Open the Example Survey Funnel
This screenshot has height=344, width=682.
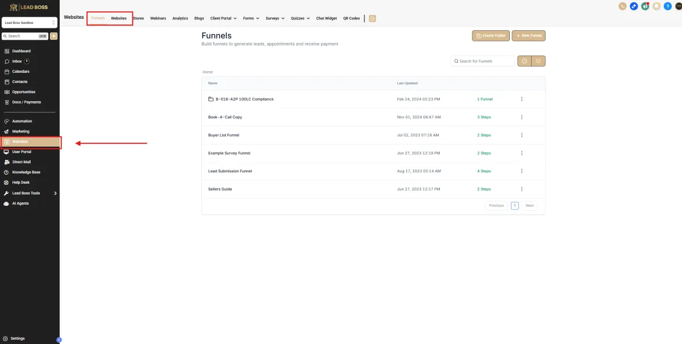point(229,153)
